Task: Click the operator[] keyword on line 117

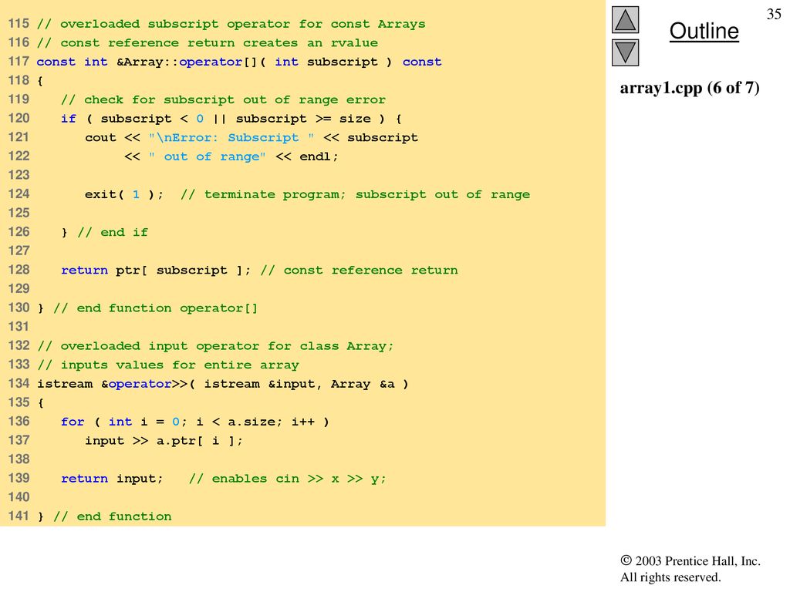Action: click(x=218, y=62)
